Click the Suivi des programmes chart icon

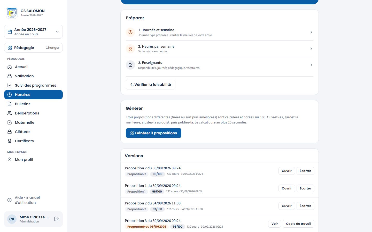point(10,85)
